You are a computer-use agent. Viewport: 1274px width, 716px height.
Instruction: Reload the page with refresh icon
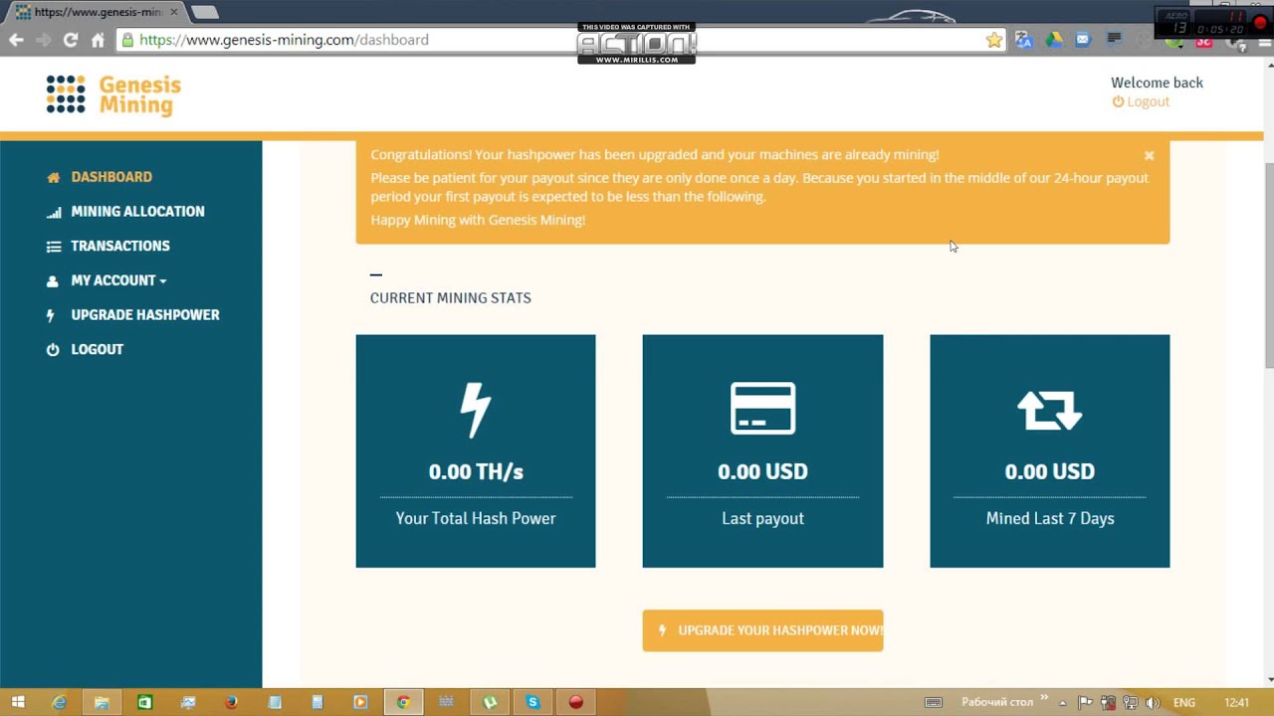point(70,40)
